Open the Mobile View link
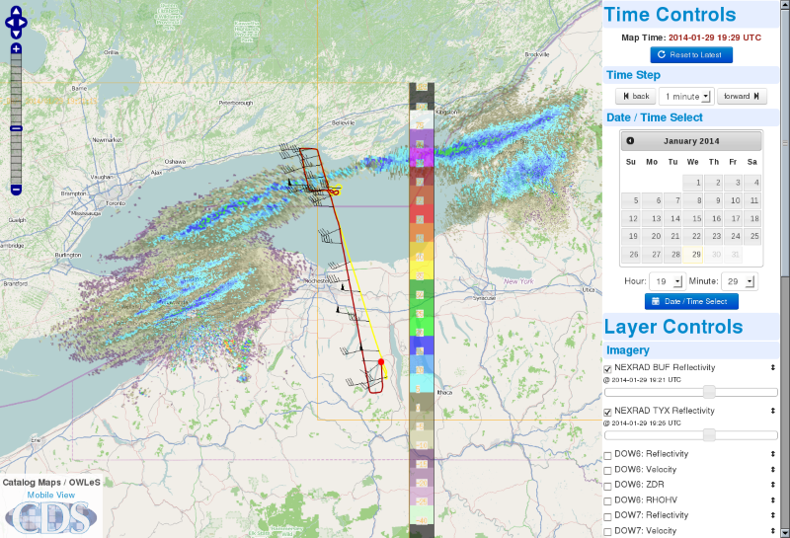 50,495
